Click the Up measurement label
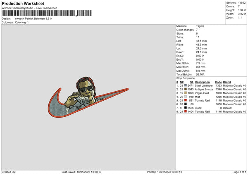Image resolution: width=248 pixels, height=175 pixels. (178, 48)
